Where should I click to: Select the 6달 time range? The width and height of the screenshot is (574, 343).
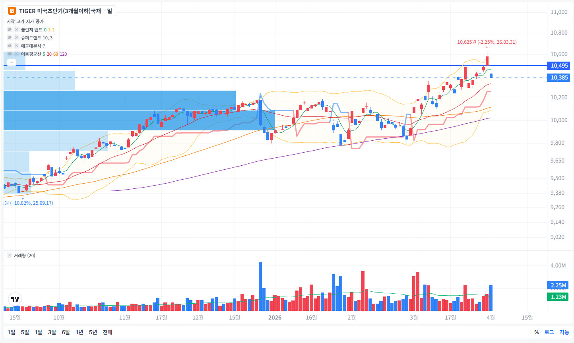tap(66, 332)
